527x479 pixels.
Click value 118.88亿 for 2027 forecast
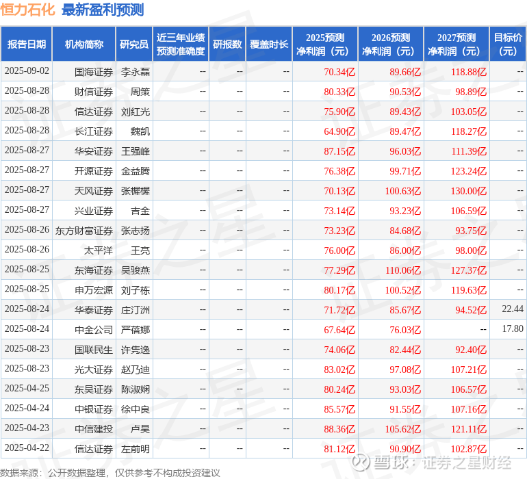(x=469, y=72)
